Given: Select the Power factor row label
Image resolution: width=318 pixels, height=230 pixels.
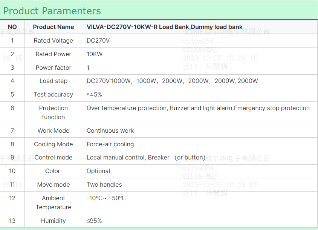Looking at the screenshot, I should (x=54, y=67).
